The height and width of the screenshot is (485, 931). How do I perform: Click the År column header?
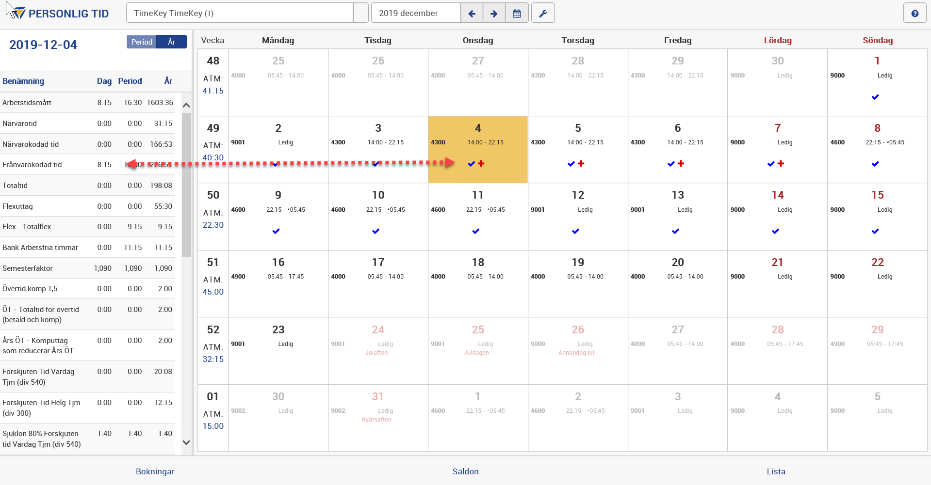coord(168,81)
